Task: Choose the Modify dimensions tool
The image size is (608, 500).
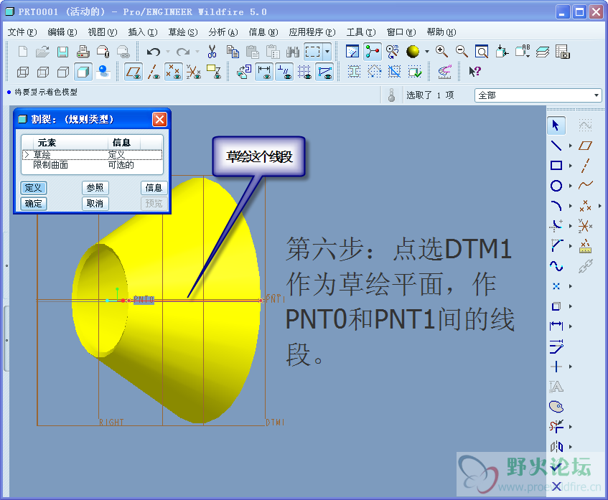Action: [556, 346]
